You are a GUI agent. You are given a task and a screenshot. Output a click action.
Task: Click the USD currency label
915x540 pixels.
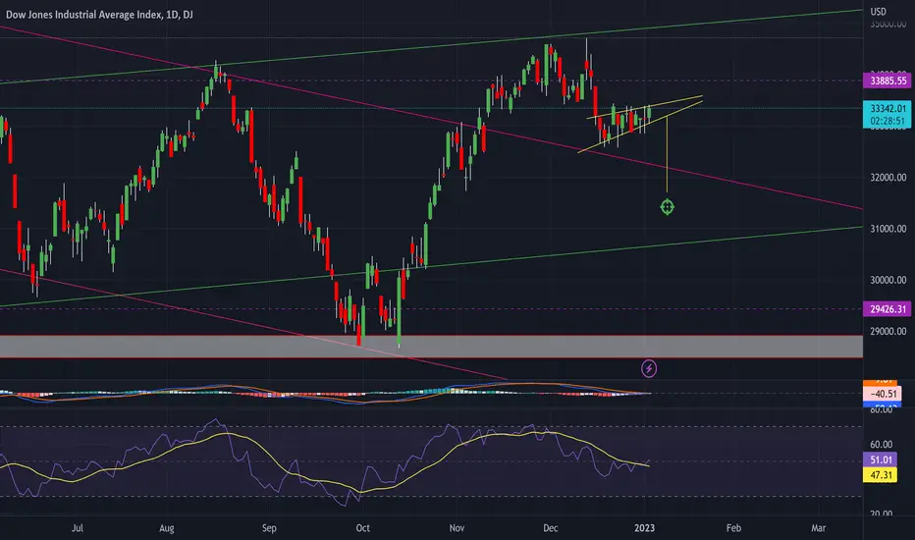(x=879, y=11)
